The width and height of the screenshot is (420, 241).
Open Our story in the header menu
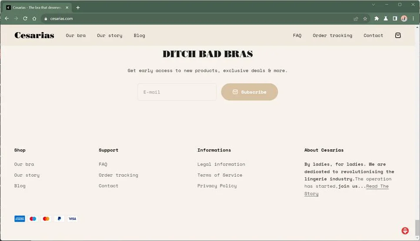pyautogui.click(x=110, y=35)
